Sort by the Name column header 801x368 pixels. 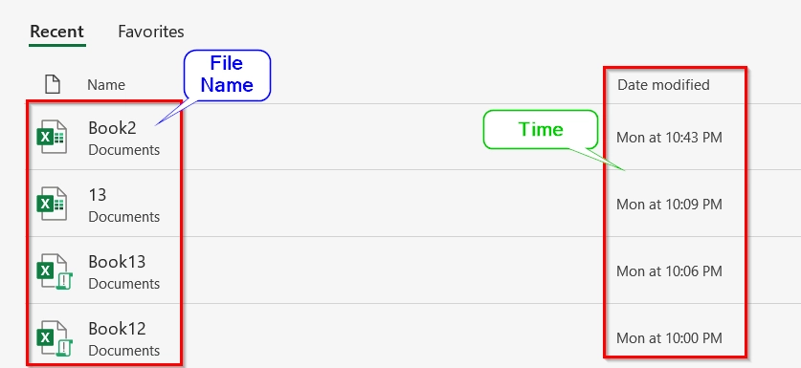[105, 85]
